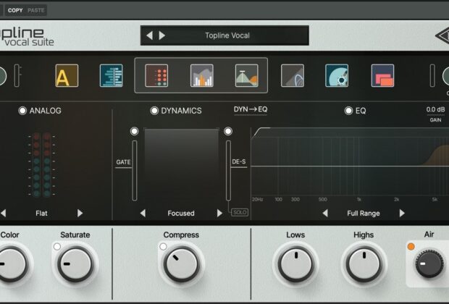The image size is (449, 304).
Task: Select the next analog mode after Flat
Action: pyautogui.click(x=80, y=213)
